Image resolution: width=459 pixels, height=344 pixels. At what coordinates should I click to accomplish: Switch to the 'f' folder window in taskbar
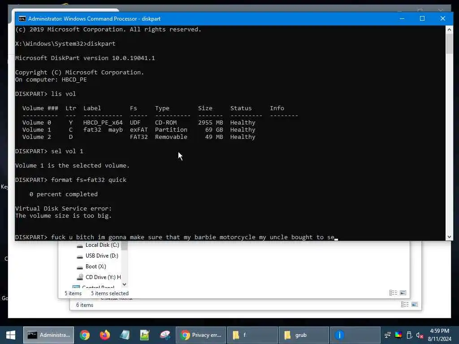click(x=252, y=335)
